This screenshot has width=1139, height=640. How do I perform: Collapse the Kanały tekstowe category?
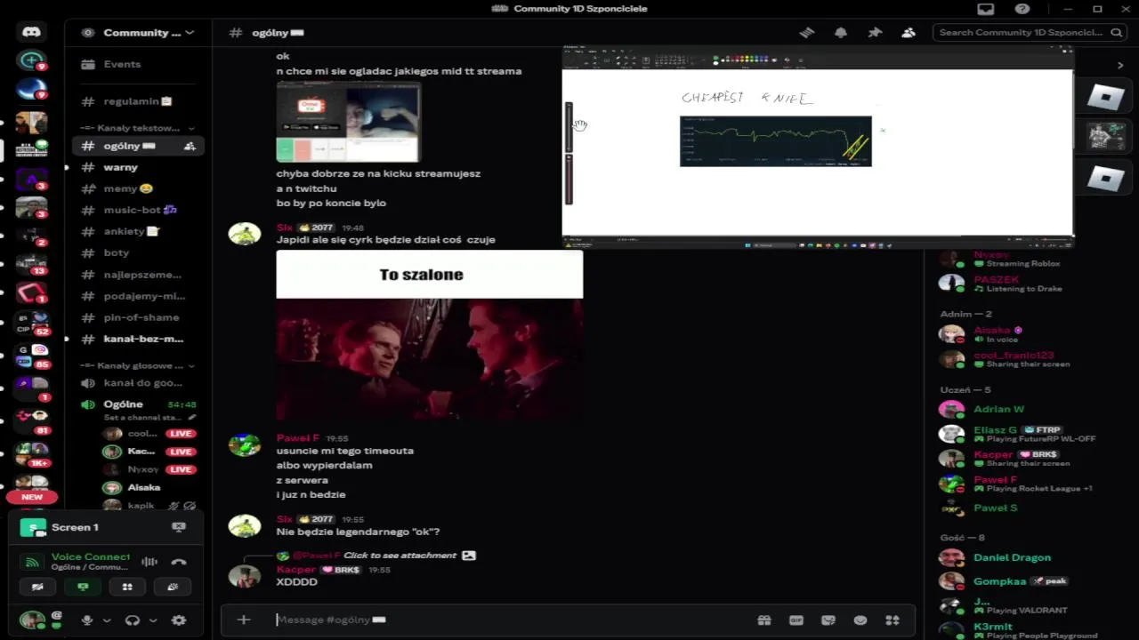click(137, 128)
